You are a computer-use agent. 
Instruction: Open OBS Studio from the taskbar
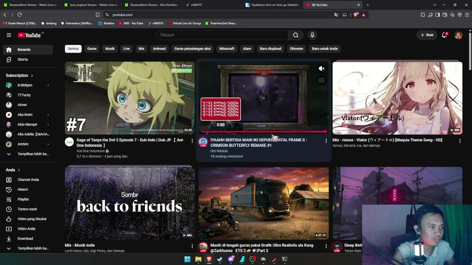point(253,259)
